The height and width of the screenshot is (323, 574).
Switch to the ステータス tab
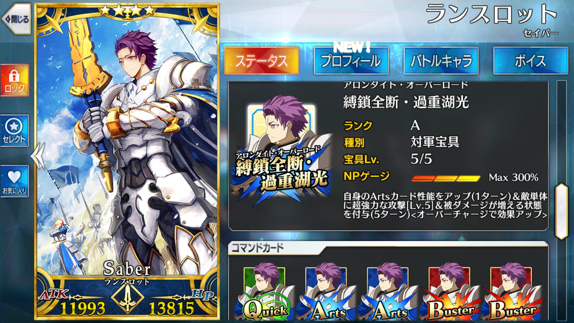[262, 61]
